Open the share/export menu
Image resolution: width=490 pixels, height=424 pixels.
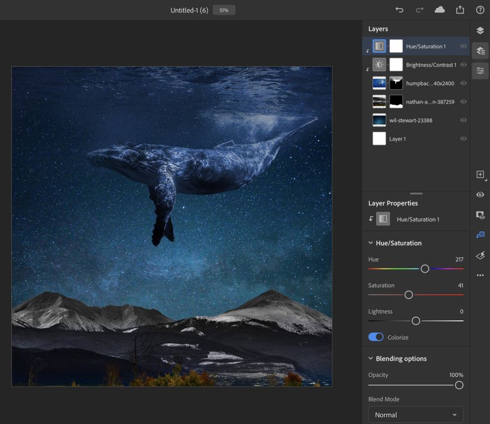(460, 10)
